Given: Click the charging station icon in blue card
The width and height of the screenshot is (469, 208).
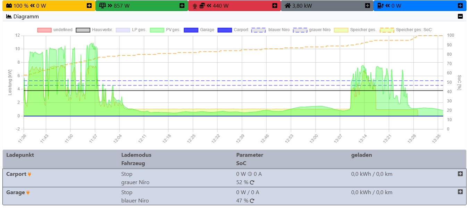Looking at the screenshot, I should coord(380,6).
